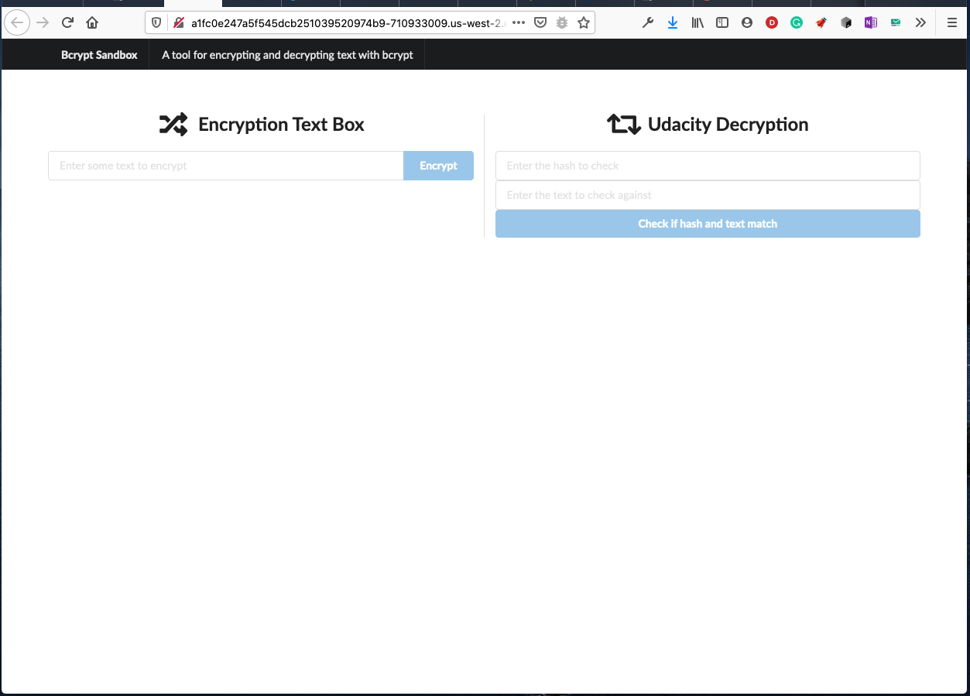Click Check if hash and text match
Image resolution: width=970 pixels, height=696 pixels.
point(707,224)
